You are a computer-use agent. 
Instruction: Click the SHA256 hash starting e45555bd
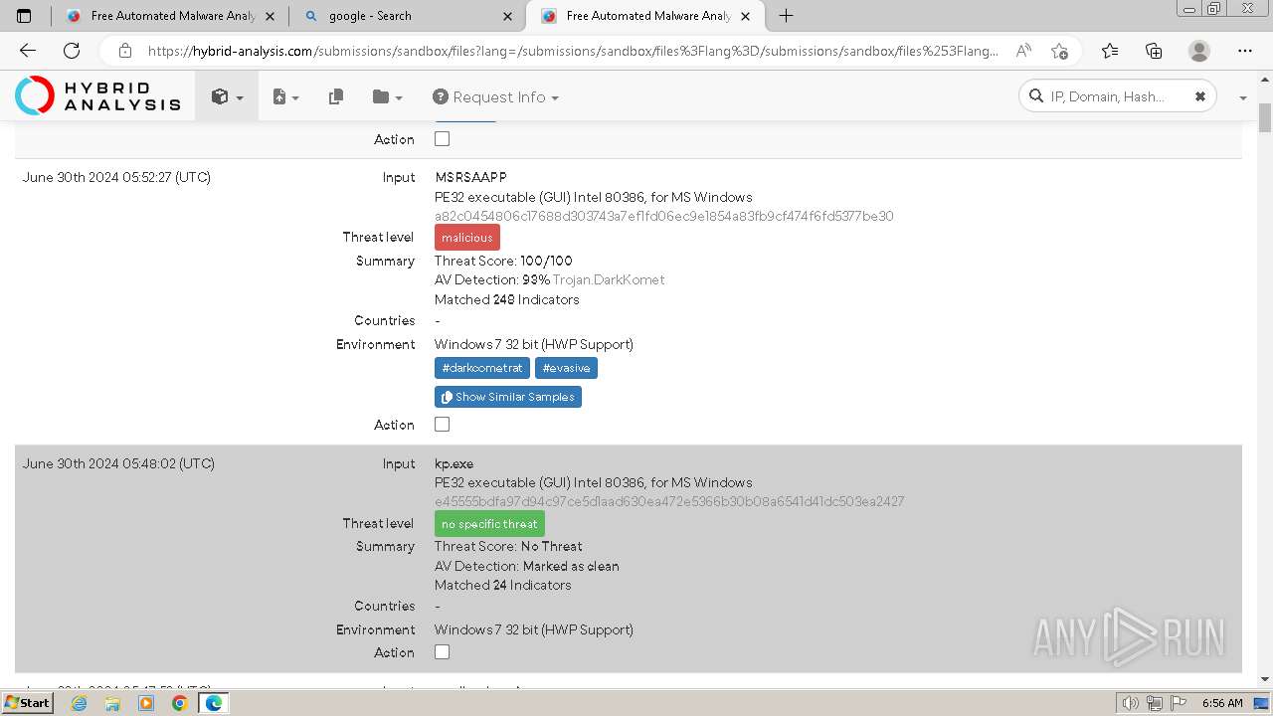pyautogui.click(x=669, y=501)
